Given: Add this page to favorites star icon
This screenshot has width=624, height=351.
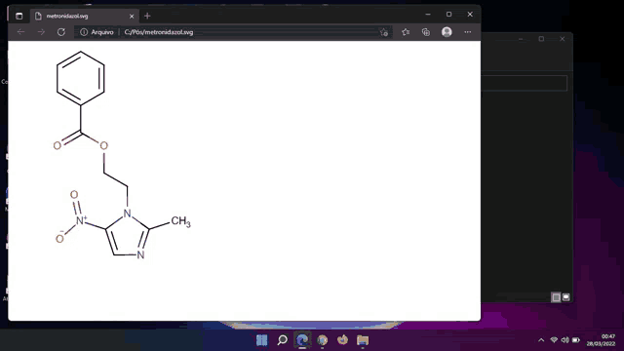Looking at the screenshot, I should (x=384, y=32).
